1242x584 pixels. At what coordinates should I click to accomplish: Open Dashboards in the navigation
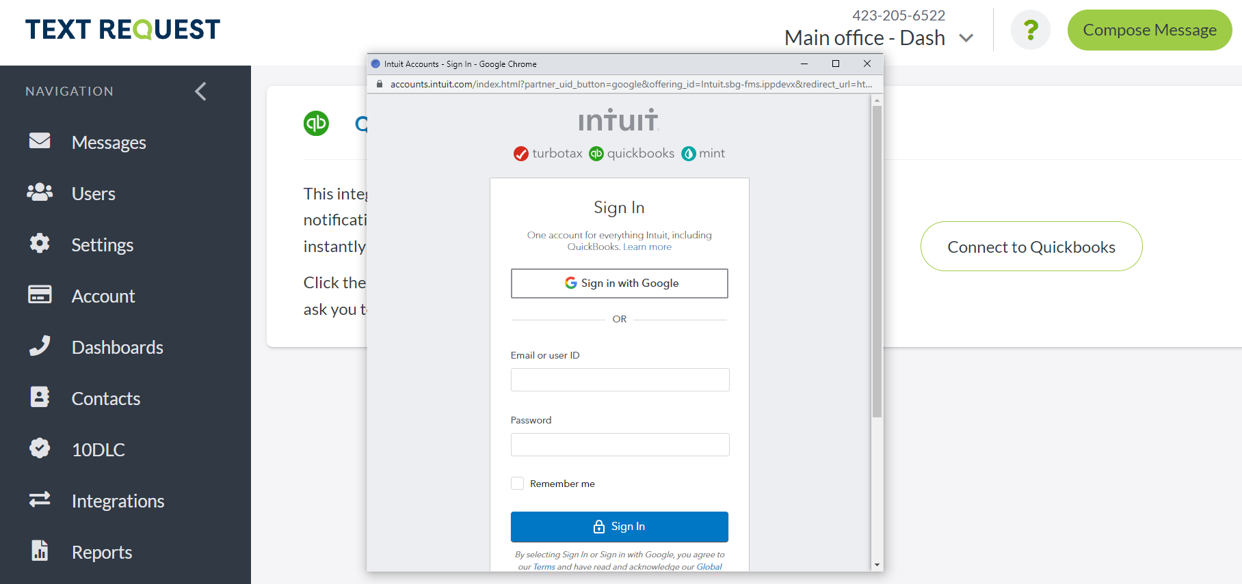coord(118,347)
